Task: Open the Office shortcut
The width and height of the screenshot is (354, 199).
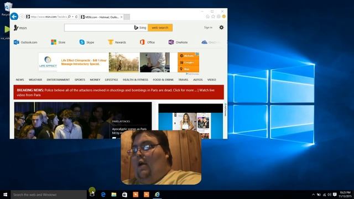Action: (147, 42)
